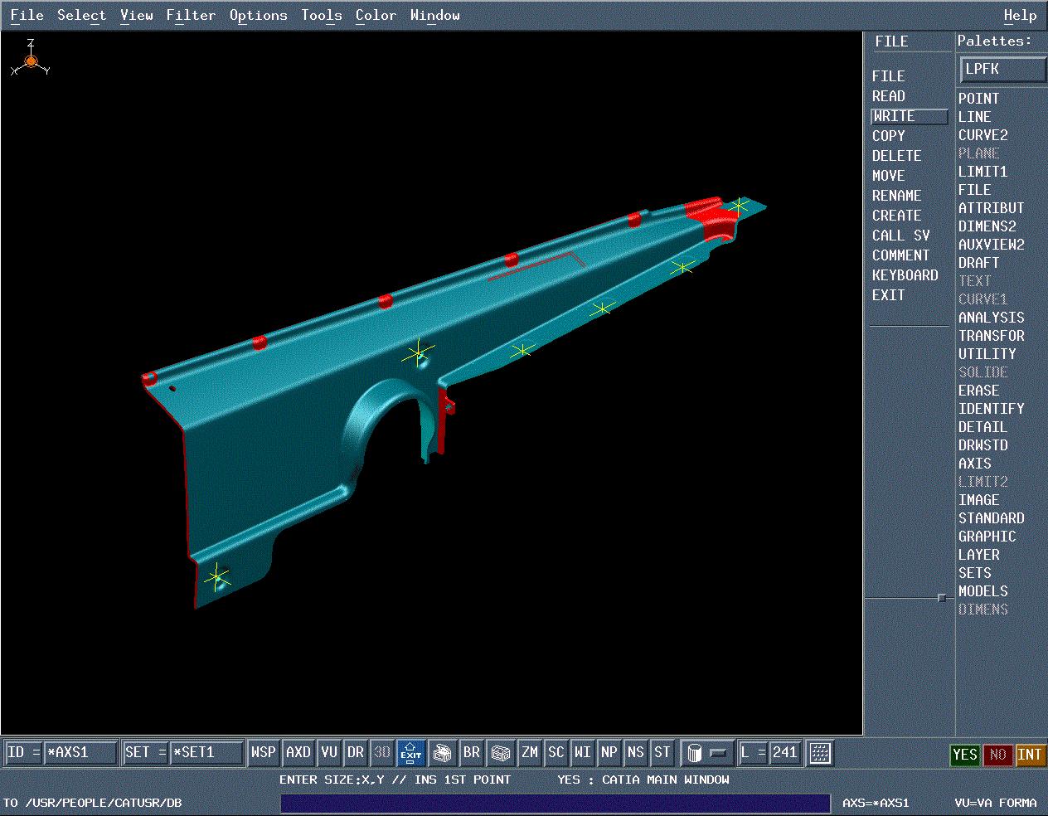Image resolution: width=1048 pixels, height=816 pixels.
Task: Click the printer-like icon next to EXIT
Action: 442,753
